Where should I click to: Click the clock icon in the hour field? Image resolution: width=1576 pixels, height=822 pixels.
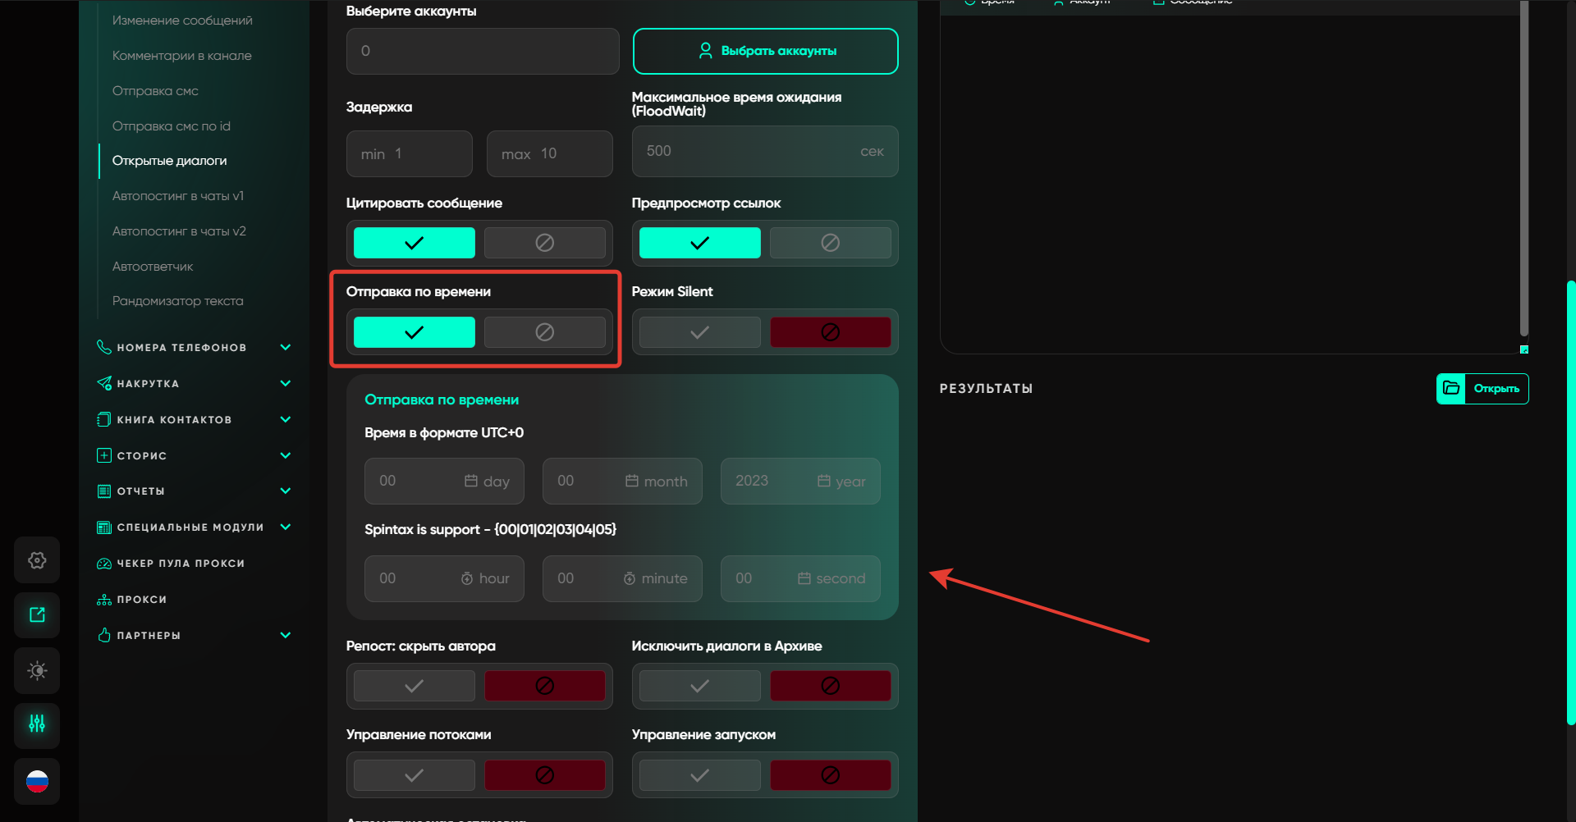coord(467,578)
